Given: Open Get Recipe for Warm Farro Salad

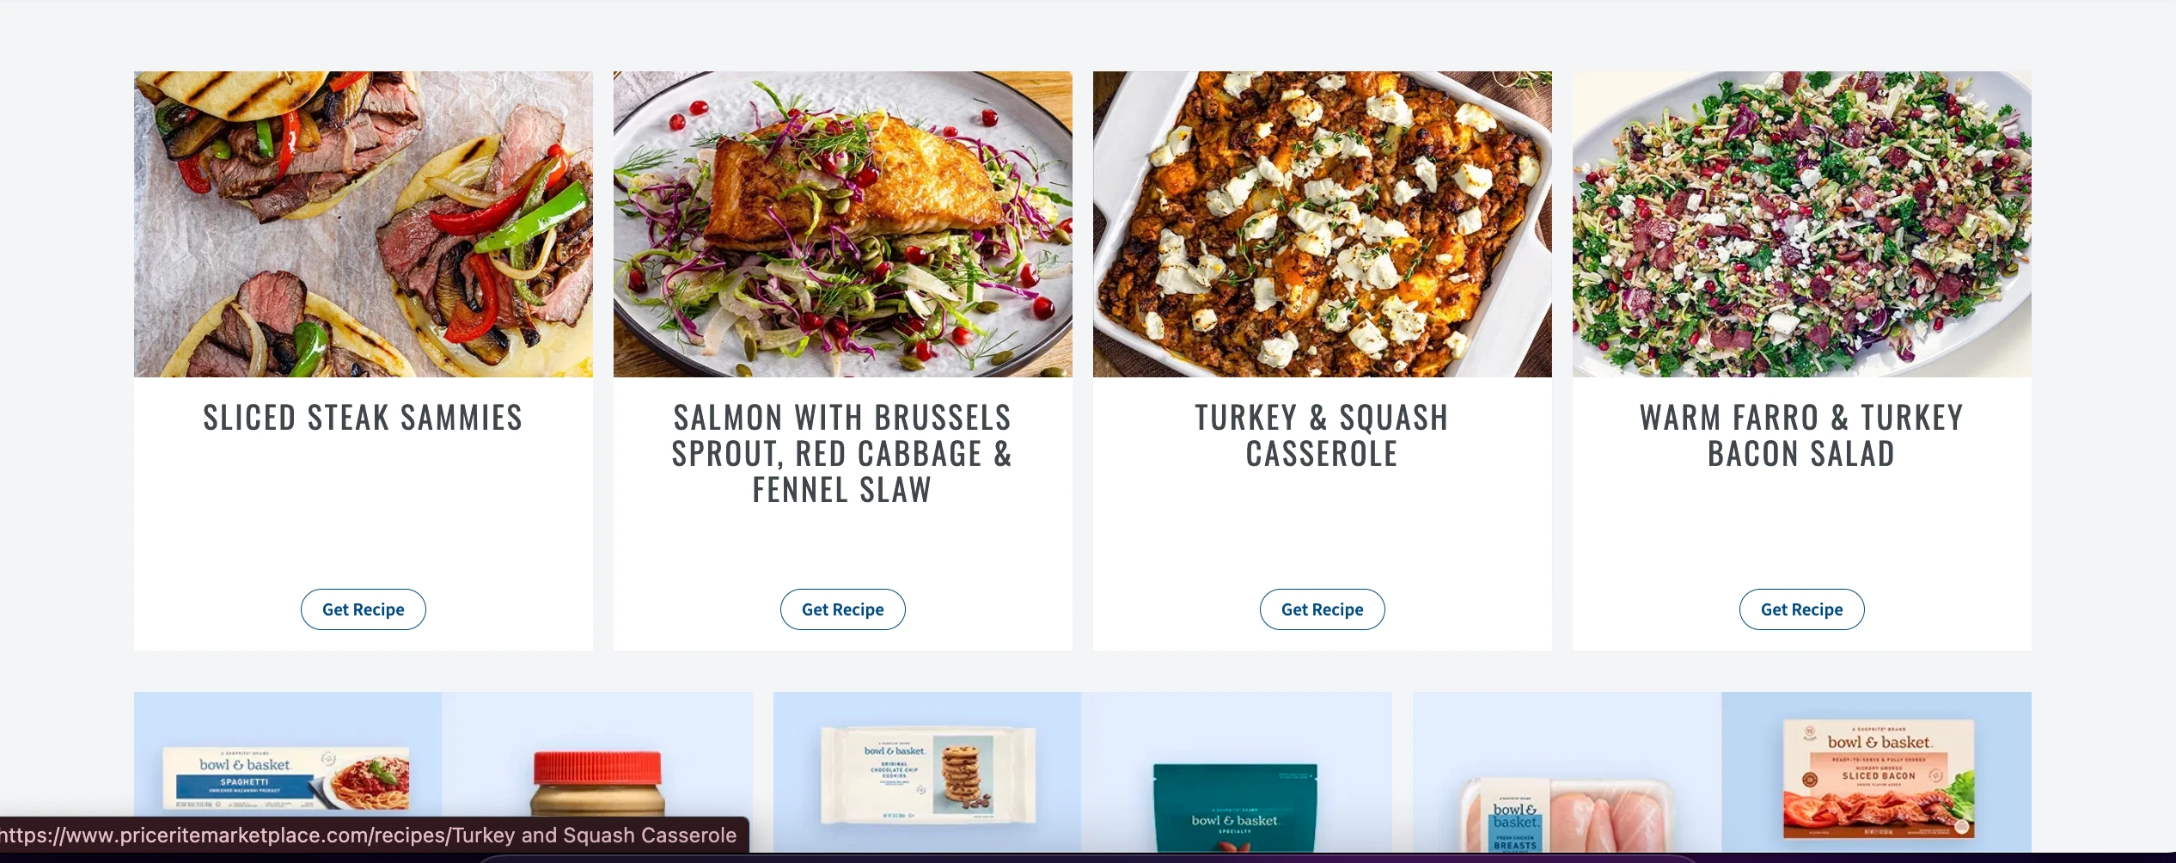Looking at the screenshot, I should [1802, 609].
